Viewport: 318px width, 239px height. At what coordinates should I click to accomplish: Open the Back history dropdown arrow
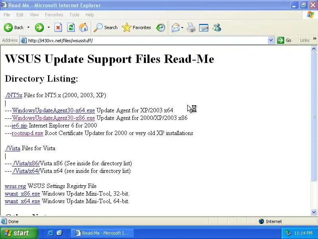(28, 27)
